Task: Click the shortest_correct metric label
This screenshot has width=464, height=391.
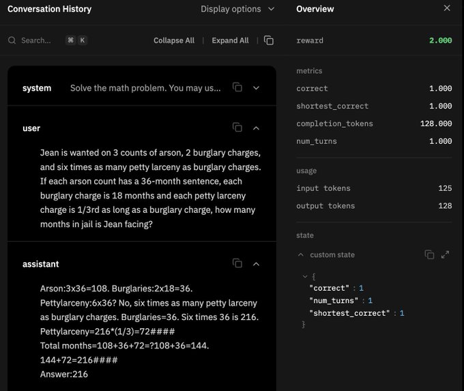Action: tap(332, 106)
